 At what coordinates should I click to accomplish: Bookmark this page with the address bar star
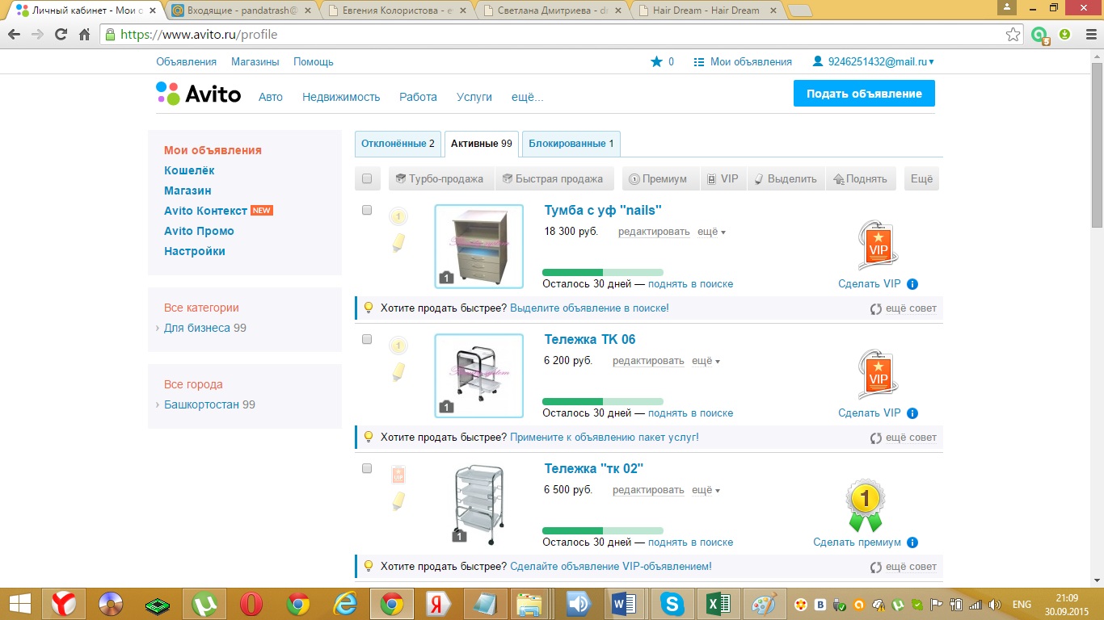(1013, 35)
